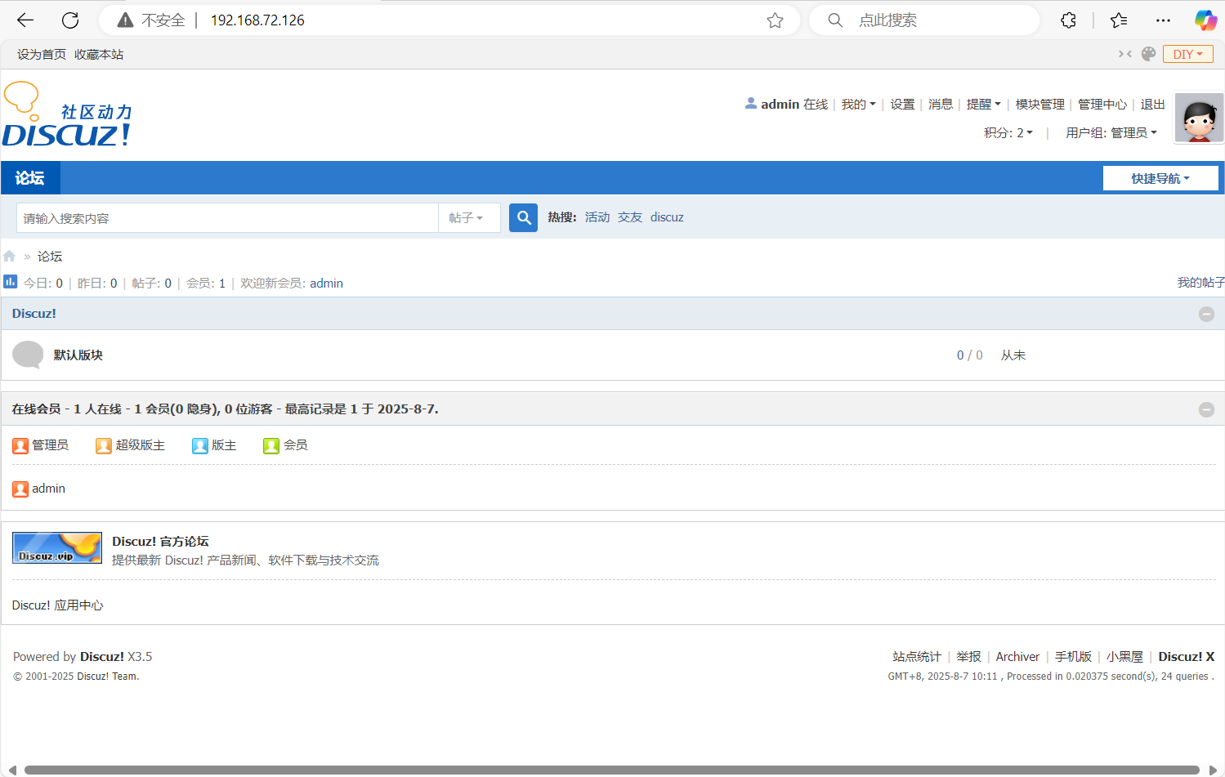Click the Discuz! logo
The width and height of the screenshot is (1225, 777).
coord(67,114)
